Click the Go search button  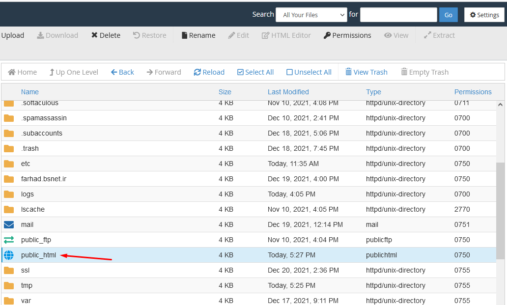point(448,15)
